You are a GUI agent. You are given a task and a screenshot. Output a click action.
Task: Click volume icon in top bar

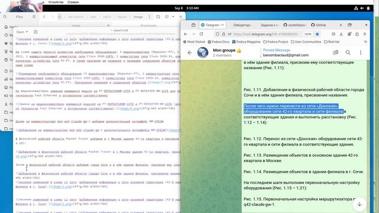(x=362, y=8)
